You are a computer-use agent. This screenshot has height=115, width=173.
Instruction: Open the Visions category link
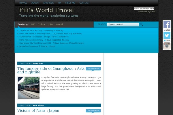point(41,106)
